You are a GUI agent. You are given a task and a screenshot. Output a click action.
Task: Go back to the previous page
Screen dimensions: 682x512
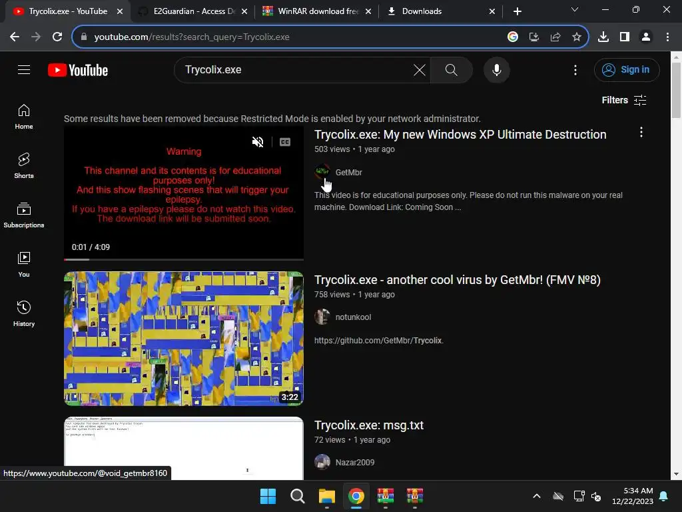tap(15, 37)
